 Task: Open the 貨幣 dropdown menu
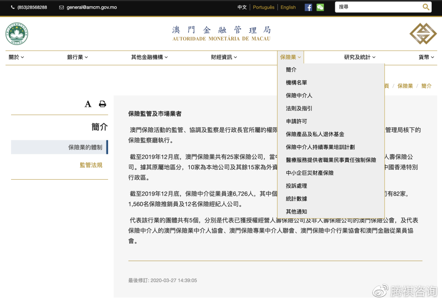pos(427,57)
